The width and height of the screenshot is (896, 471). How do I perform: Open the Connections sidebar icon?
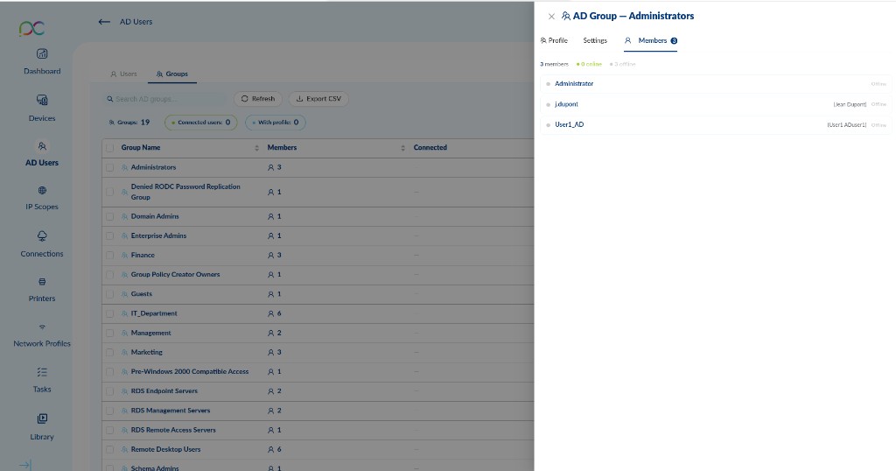coord(42,236)
